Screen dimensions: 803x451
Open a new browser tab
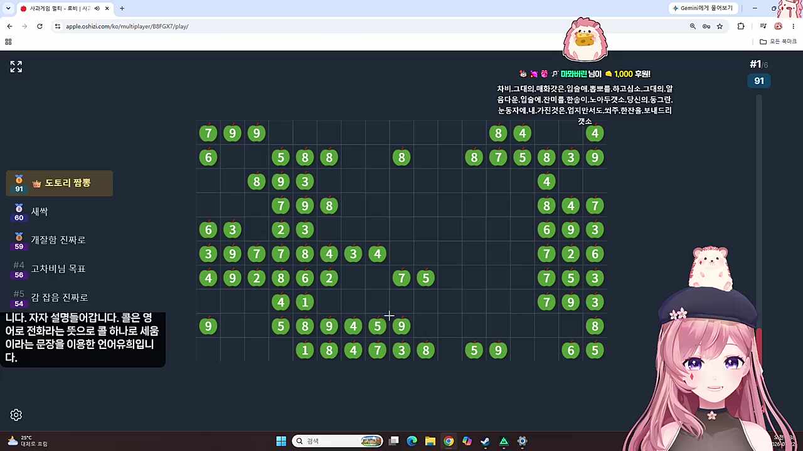[x=122, y=8]
